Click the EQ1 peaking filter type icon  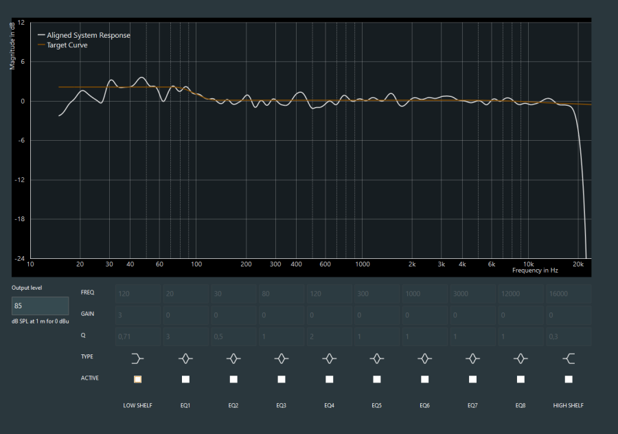click(x=185, y=358)
